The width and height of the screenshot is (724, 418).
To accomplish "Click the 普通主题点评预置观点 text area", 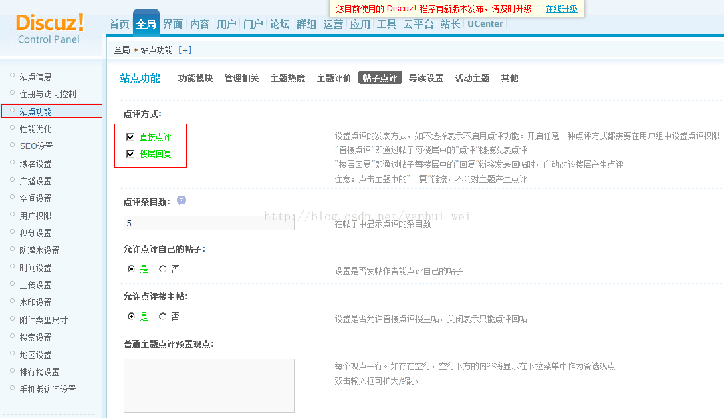I will pos(209,385).
